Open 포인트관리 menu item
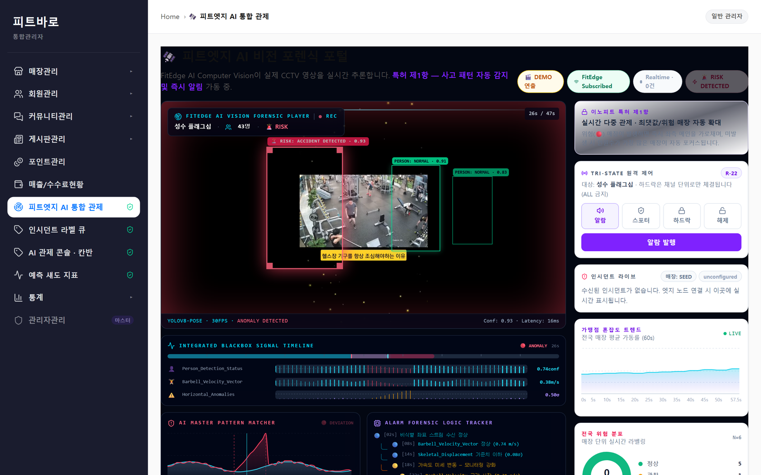 coord(74,162)
